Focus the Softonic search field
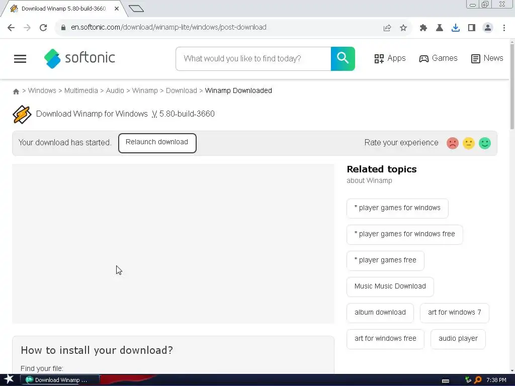Screen dimensions: 515x386 [x=253, y=59]
